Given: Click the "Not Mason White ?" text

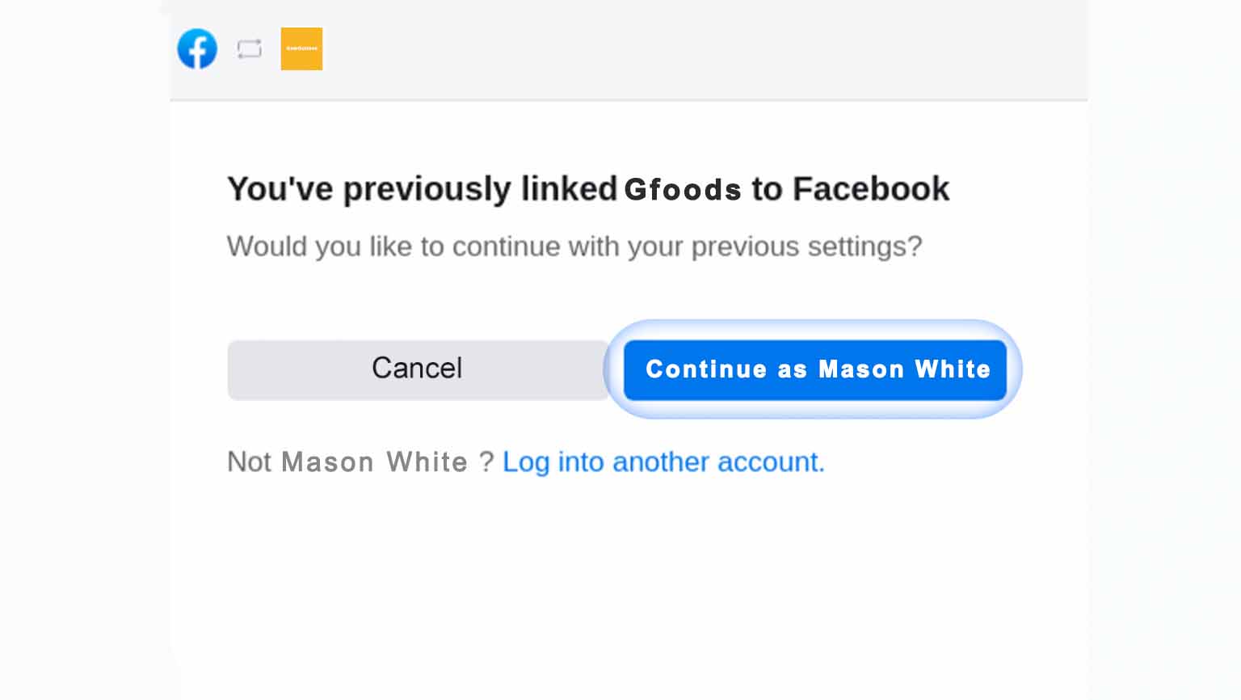Looking at the screenshot, I should coord(360,462).
